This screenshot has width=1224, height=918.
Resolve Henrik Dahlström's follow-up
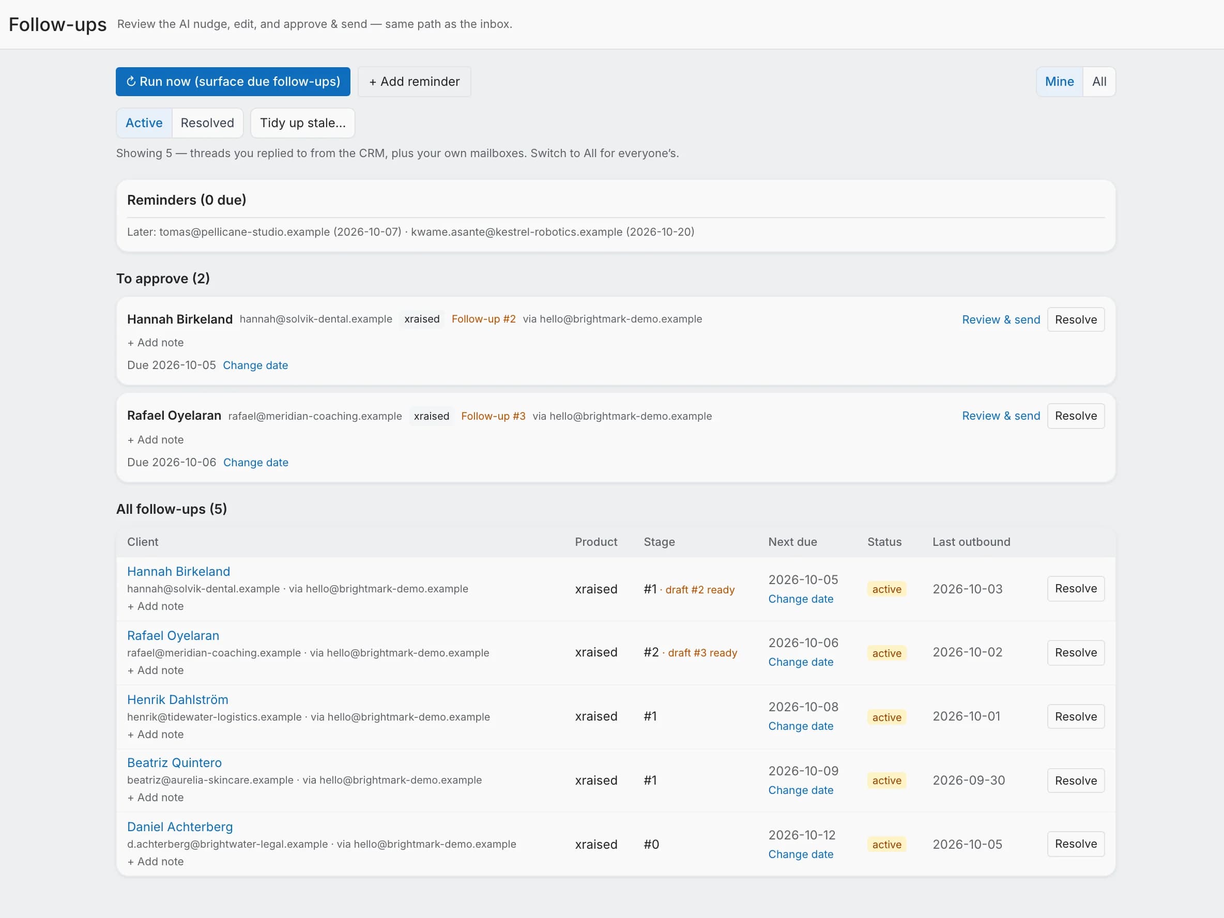point(1076,716)
